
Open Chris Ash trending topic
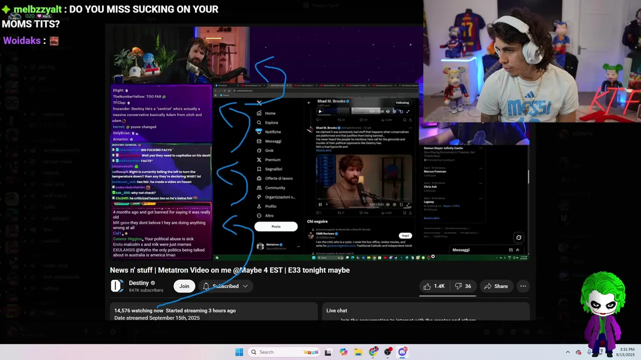[430, 186]
